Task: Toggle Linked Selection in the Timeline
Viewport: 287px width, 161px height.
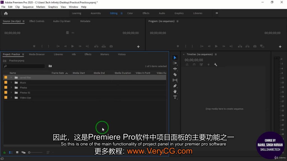Action: (x=201, y=65)
